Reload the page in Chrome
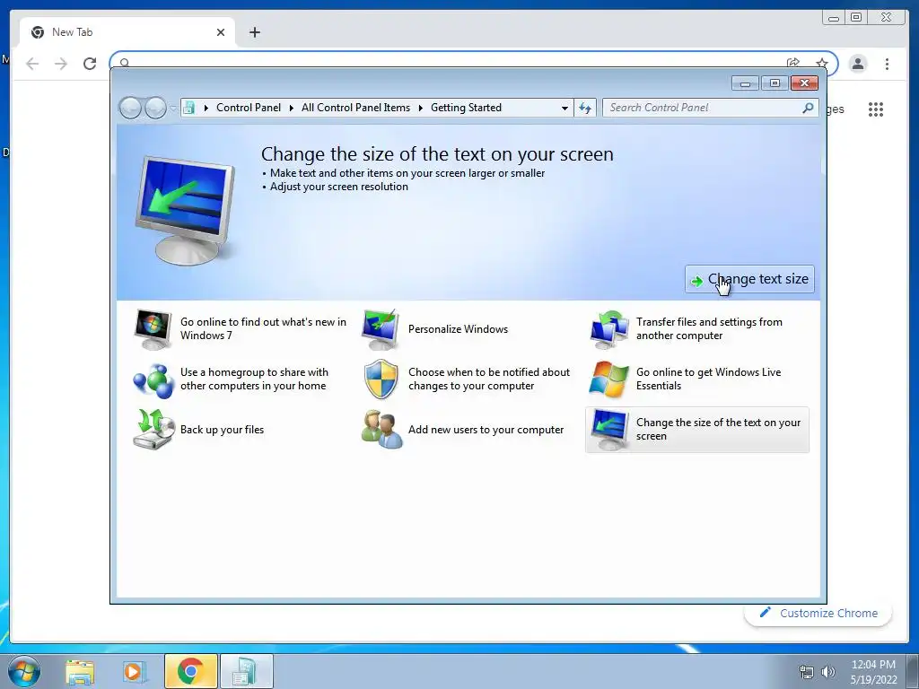 click(90, 64)
